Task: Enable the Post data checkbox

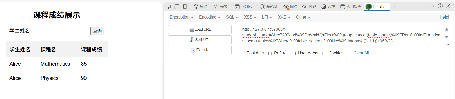Action: coord(242,53)
